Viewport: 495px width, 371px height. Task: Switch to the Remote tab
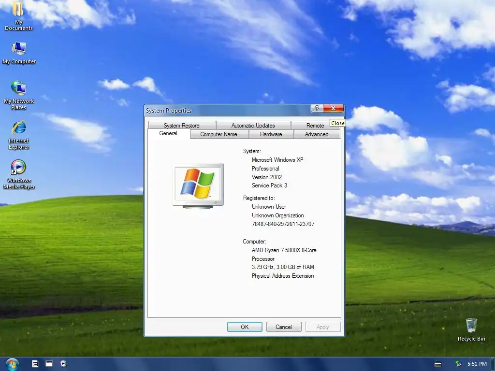coord(315,125)
